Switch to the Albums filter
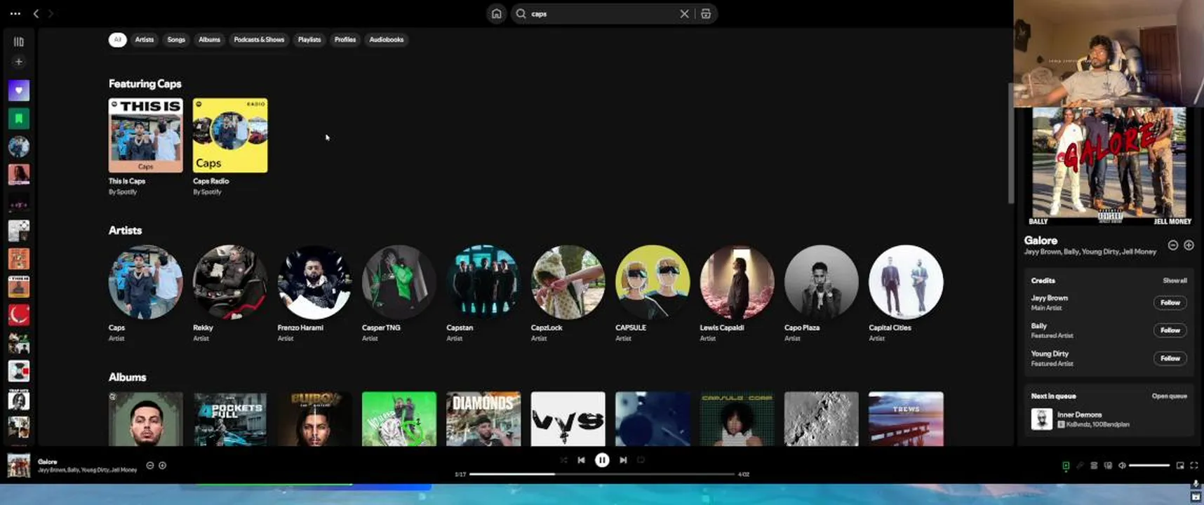 pyautogui.click(x=209, y=40)
